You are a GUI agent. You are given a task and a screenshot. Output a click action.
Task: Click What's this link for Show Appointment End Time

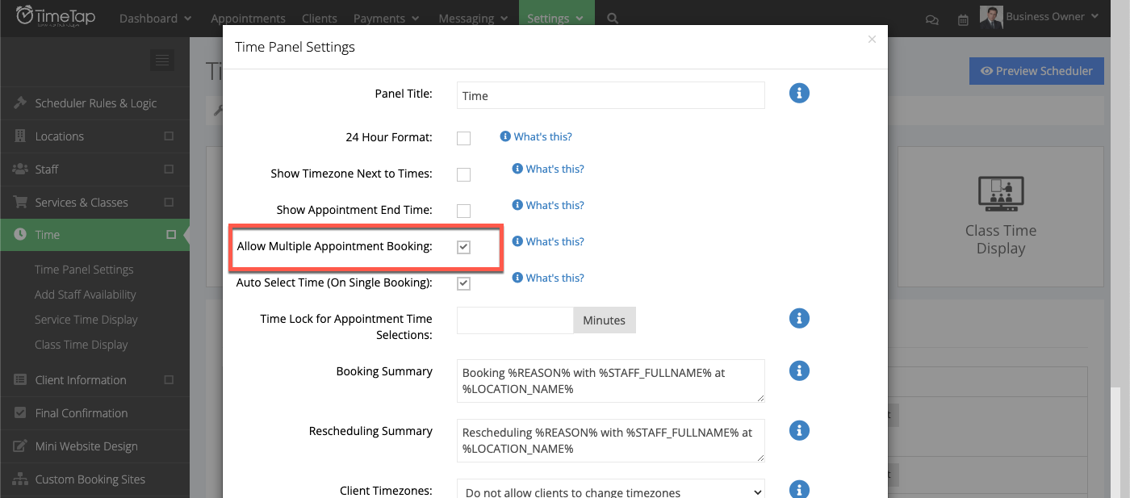(x=548, y=205)
